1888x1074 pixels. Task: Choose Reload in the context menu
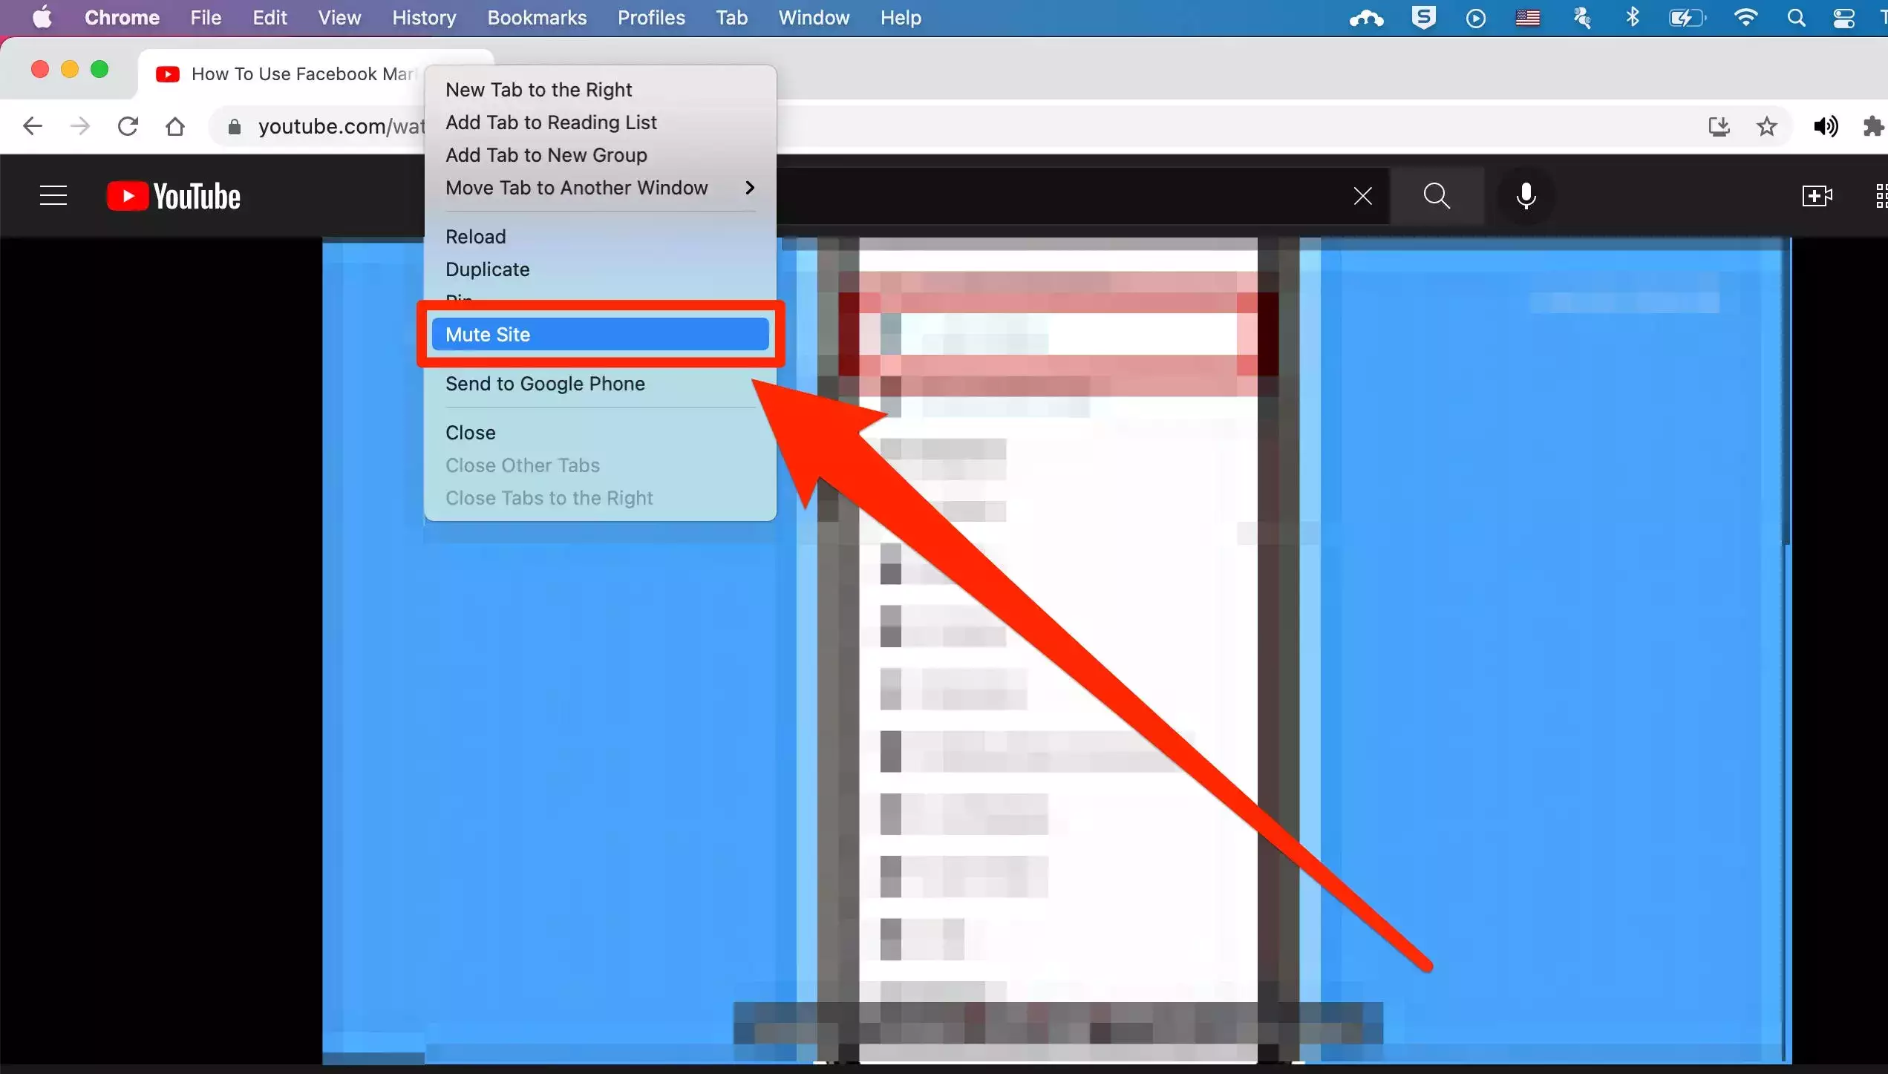(600, 237)
